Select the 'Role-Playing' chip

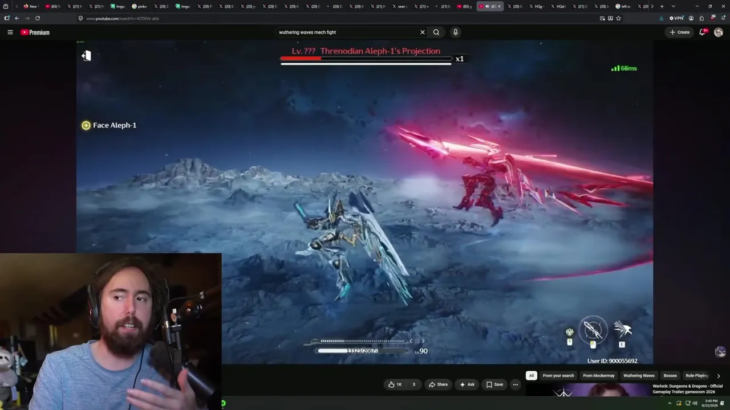[697, 376]
